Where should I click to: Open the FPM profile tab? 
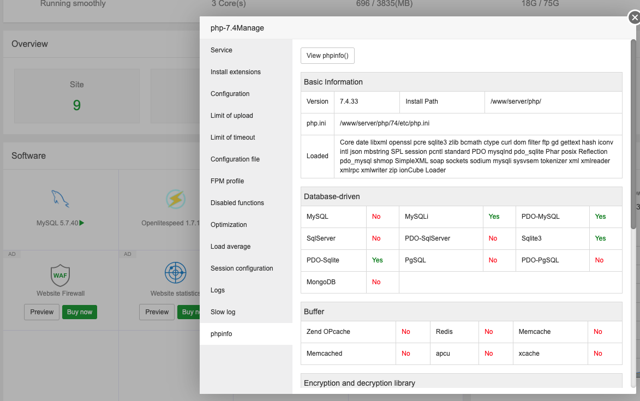click(228, 181)
